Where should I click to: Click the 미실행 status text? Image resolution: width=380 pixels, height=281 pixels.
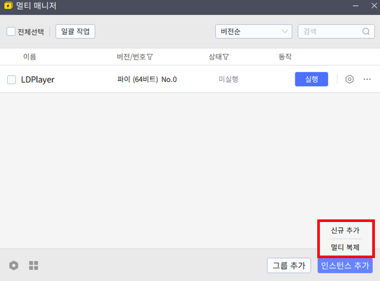click(x=229, y=79)
